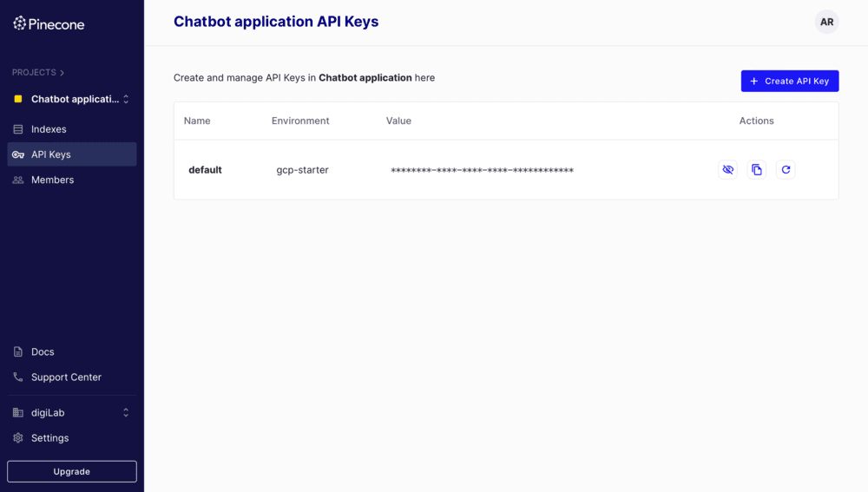Click the bold 'Chatbot application' text in description
Screen dimensions: 868x492
pyautogui.click(x=365, y=78)
